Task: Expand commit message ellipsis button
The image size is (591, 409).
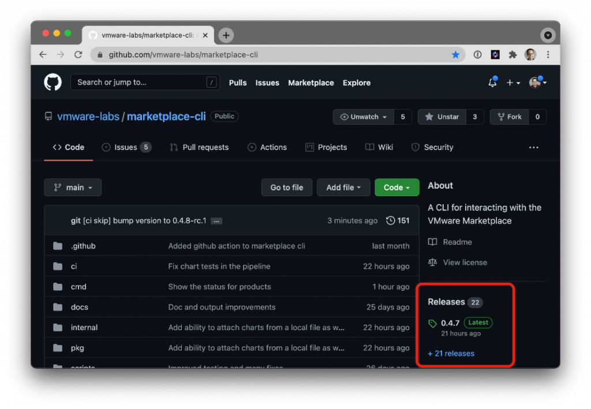Action: tap(216, 221)
